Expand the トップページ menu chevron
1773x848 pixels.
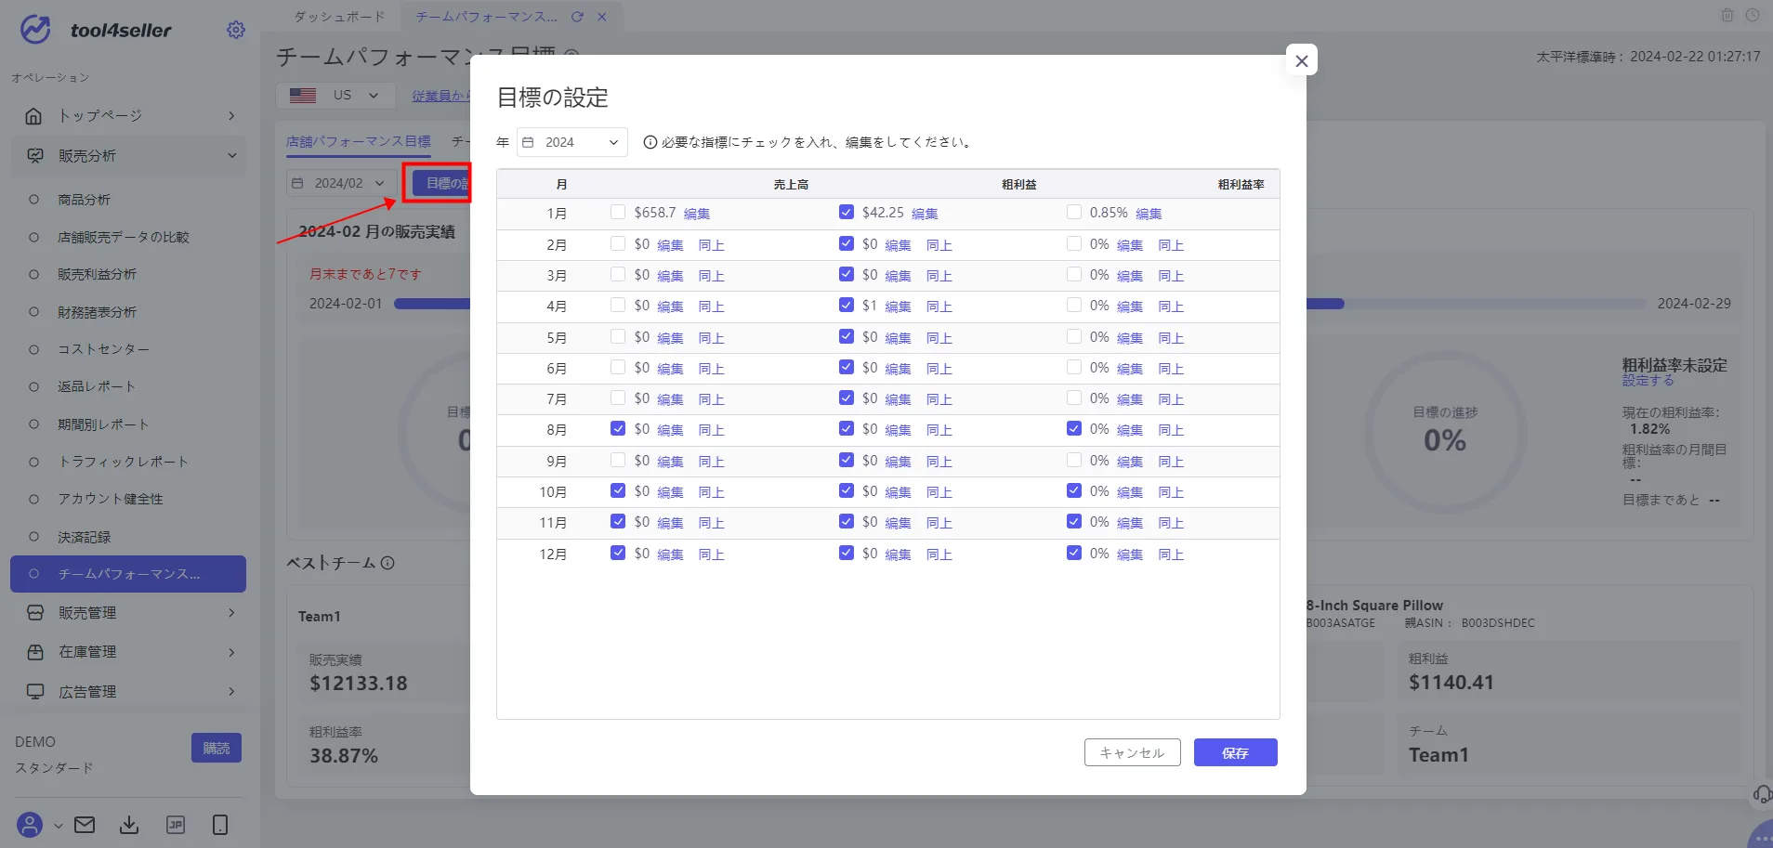[231, 115]
